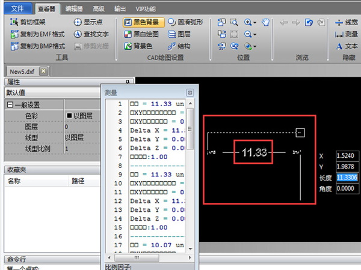Open the Structure (结构) panel

pyautogui.click(x=179, y=46)
